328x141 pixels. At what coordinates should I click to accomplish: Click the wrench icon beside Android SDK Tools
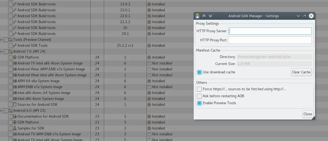15,45
